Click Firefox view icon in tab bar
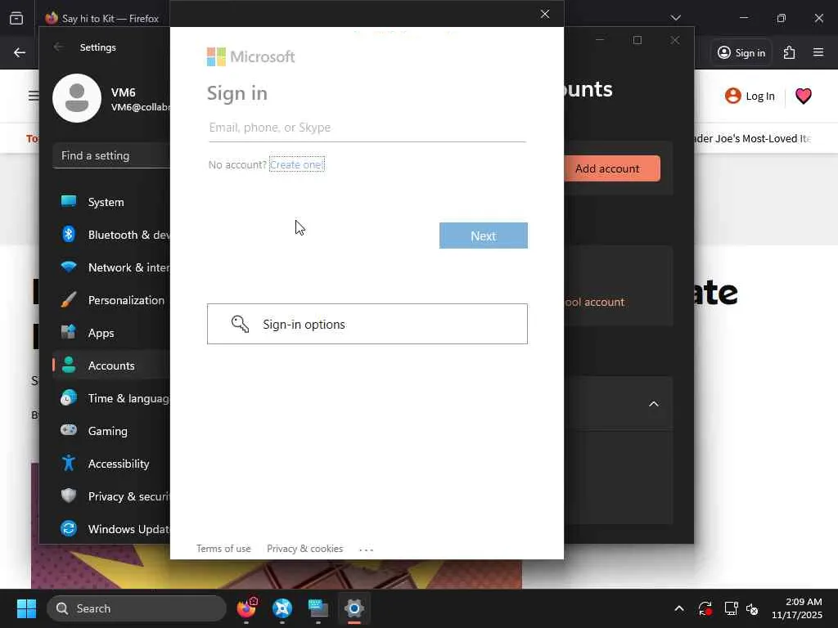 16,18
